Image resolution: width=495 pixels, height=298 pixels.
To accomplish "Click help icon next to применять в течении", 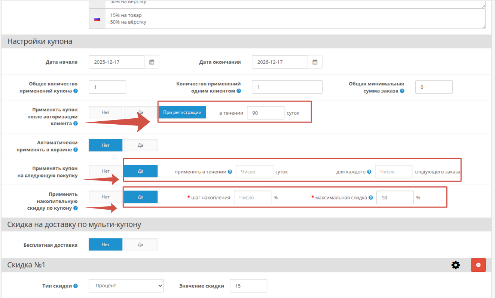I will pyautogui.click(x=230, y=172).
